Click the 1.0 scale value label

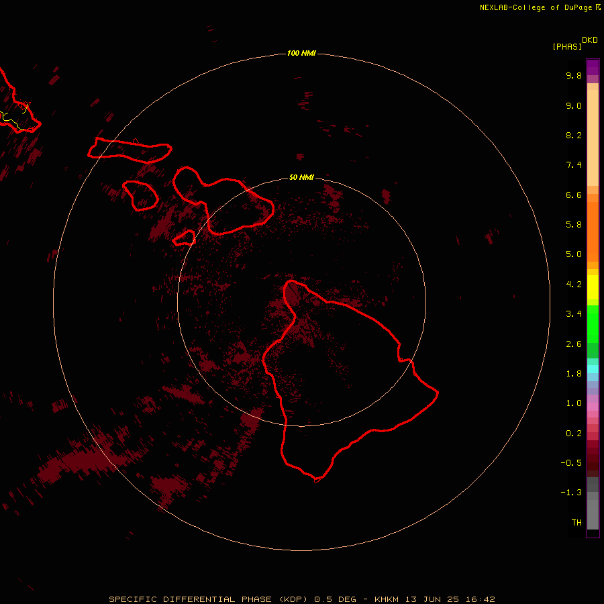574,403
